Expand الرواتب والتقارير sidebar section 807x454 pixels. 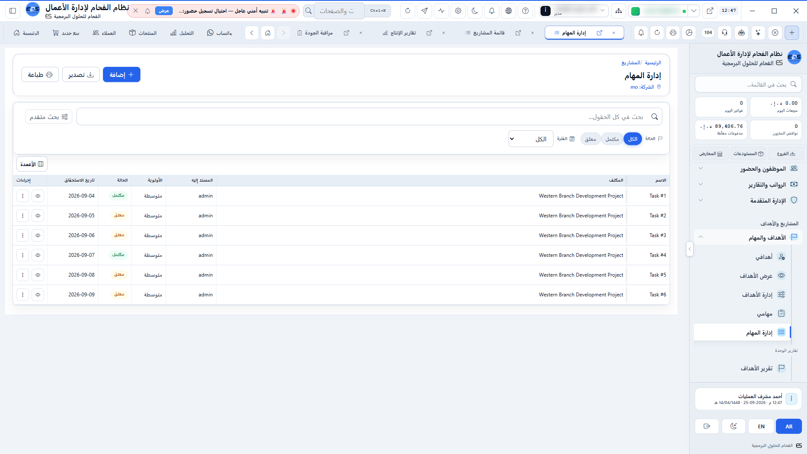point(748,185)
